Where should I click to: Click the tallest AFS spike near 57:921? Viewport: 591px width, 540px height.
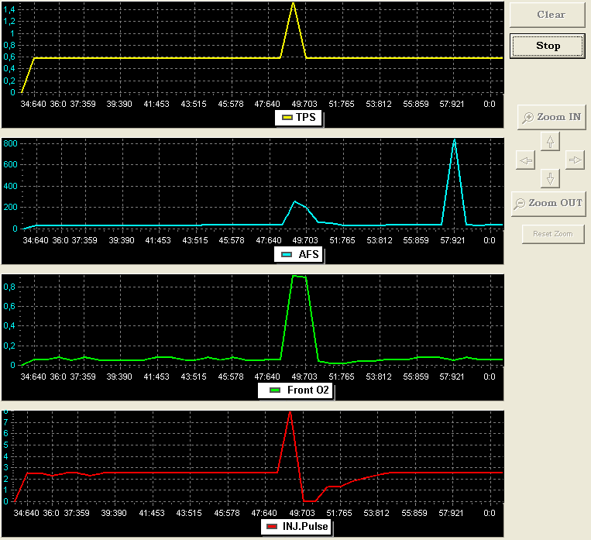tap(454, 141)
